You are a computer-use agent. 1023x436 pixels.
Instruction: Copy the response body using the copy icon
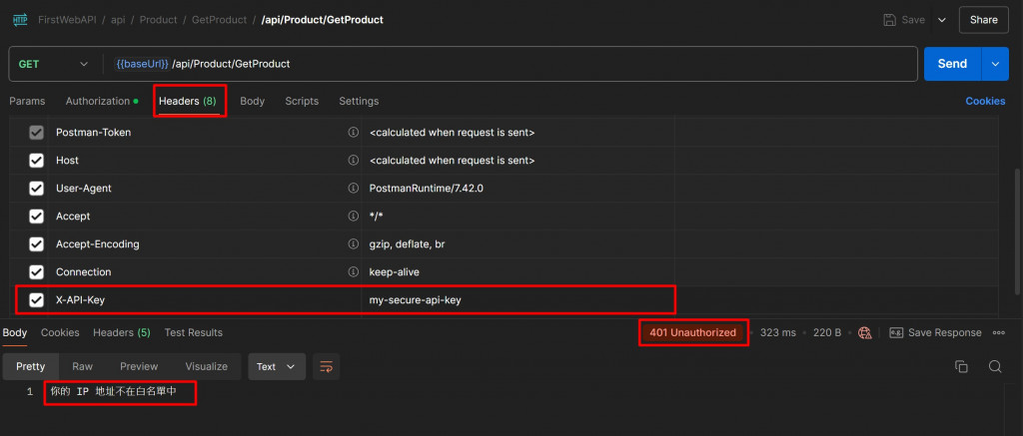coord(961,366)
